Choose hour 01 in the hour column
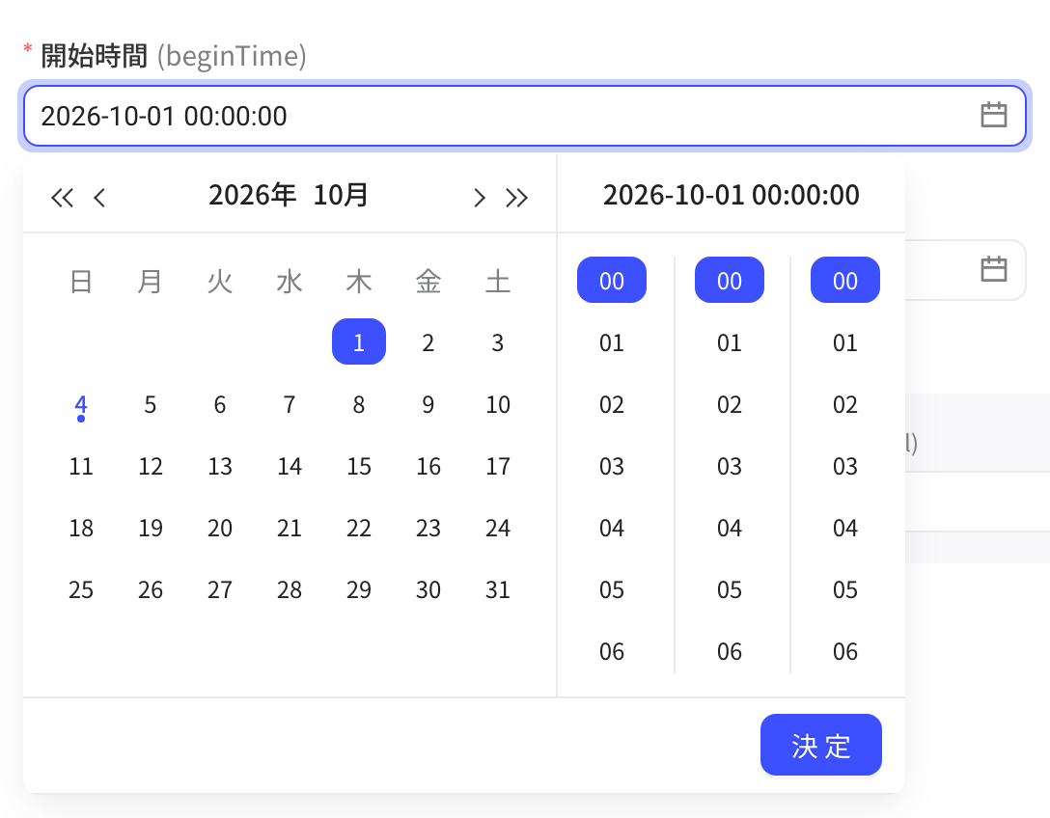 click(x=612, y=342)
